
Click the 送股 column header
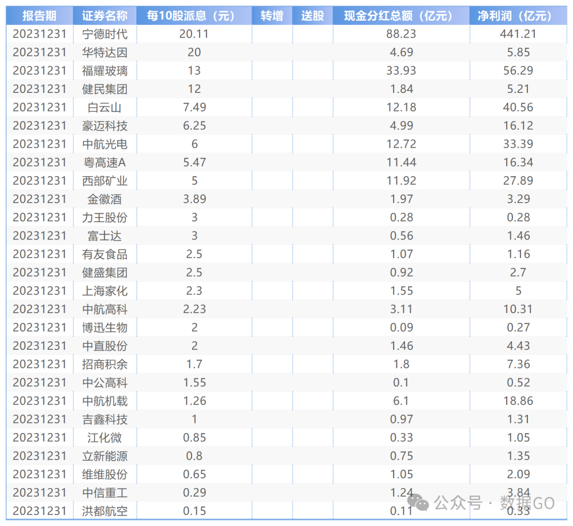point(313,16)
